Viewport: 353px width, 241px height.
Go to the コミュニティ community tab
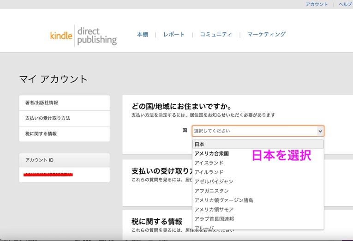[215, 35]
